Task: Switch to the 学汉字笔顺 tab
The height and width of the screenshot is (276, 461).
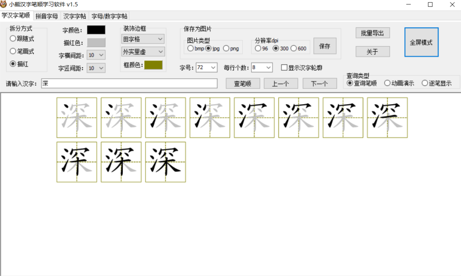Action: point(16,15)
